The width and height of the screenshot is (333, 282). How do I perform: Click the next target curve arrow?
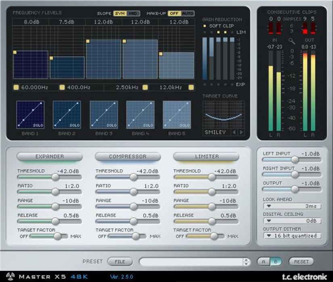click(241, 132)
